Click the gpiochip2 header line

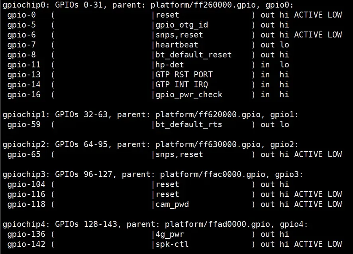[150, 144]
